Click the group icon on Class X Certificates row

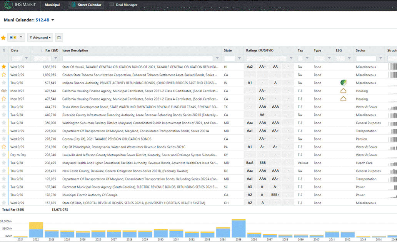pyautogui.click(x=4, y=91)
